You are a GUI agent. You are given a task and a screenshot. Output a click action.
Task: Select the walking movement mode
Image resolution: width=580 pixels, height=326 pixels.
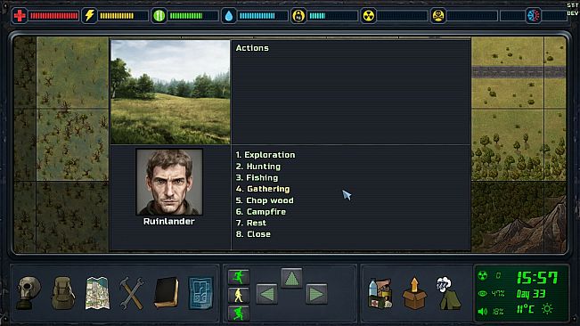point(239,295)
